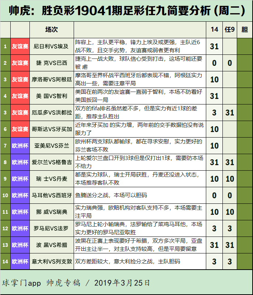Click 友谊赛 tag in 尼日利VS埃及 row
This screenshot has width=253, height=295.
[20, 46]
